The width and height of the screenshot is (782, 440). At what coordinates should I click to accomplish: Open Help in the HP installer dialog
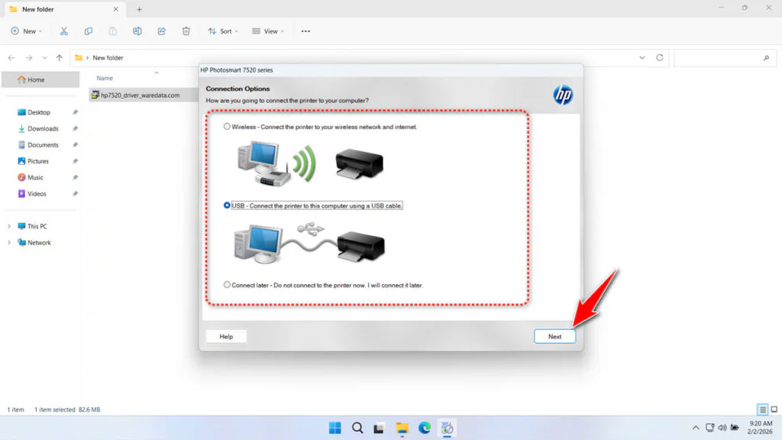pos(225,336)
